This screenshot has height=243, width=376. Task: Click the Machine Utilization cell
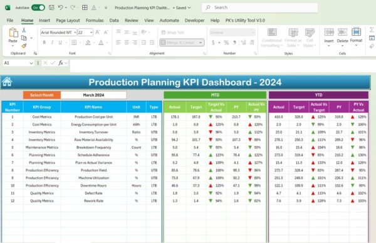pyautogui.click(x=93, y=178)
